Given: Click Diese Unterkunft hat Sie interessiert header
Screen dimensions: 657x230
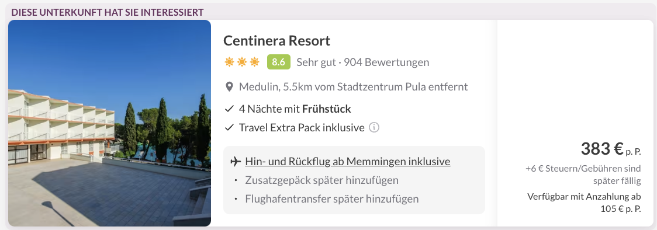Looking at the screenshot, I should coord(108,12).
